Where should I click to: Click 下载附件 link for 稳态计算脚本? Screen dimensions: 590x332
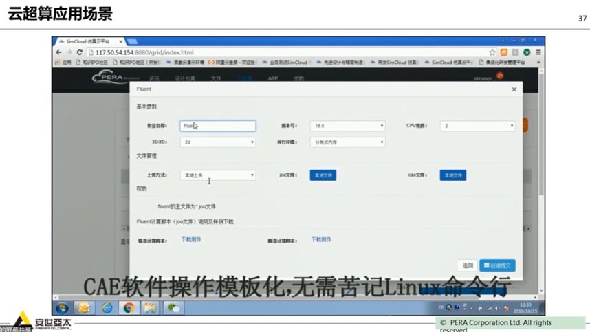click(191, 239)
